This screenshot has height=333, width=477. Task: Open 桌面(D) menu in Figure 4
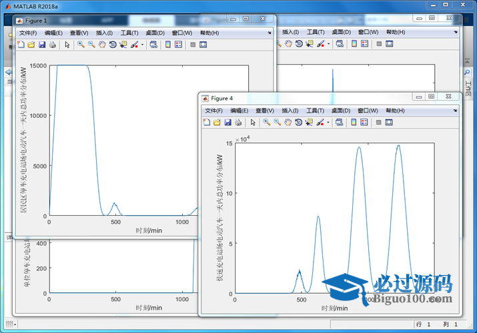tap(341, 111)
